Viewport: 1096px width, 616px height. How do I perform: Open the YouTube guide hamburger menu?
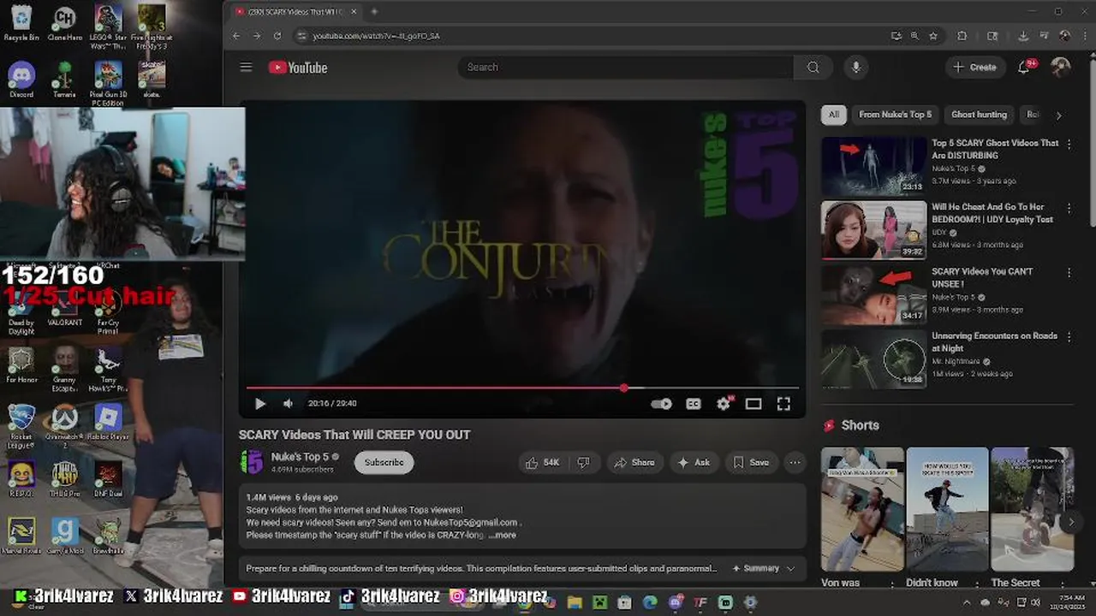246,67
